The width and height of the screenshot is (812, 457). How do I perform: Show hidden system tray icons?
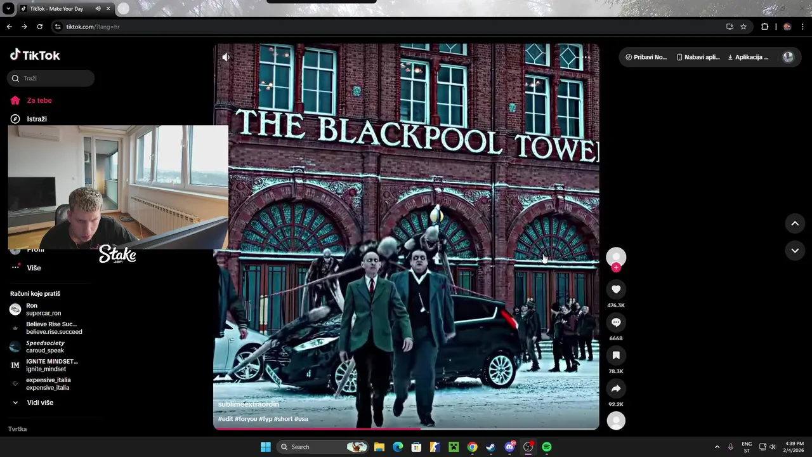coord(717,447)
